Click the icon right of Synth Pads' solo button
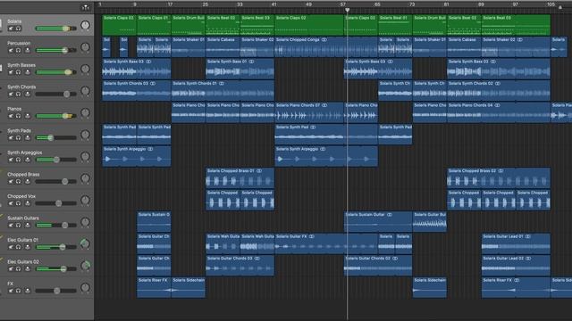Image resolution: width=572 pixels, height=321 pixels. click(x=28, y=137)
